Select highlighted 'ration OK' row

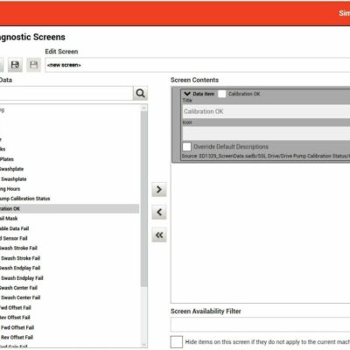[x=69, y=209]
